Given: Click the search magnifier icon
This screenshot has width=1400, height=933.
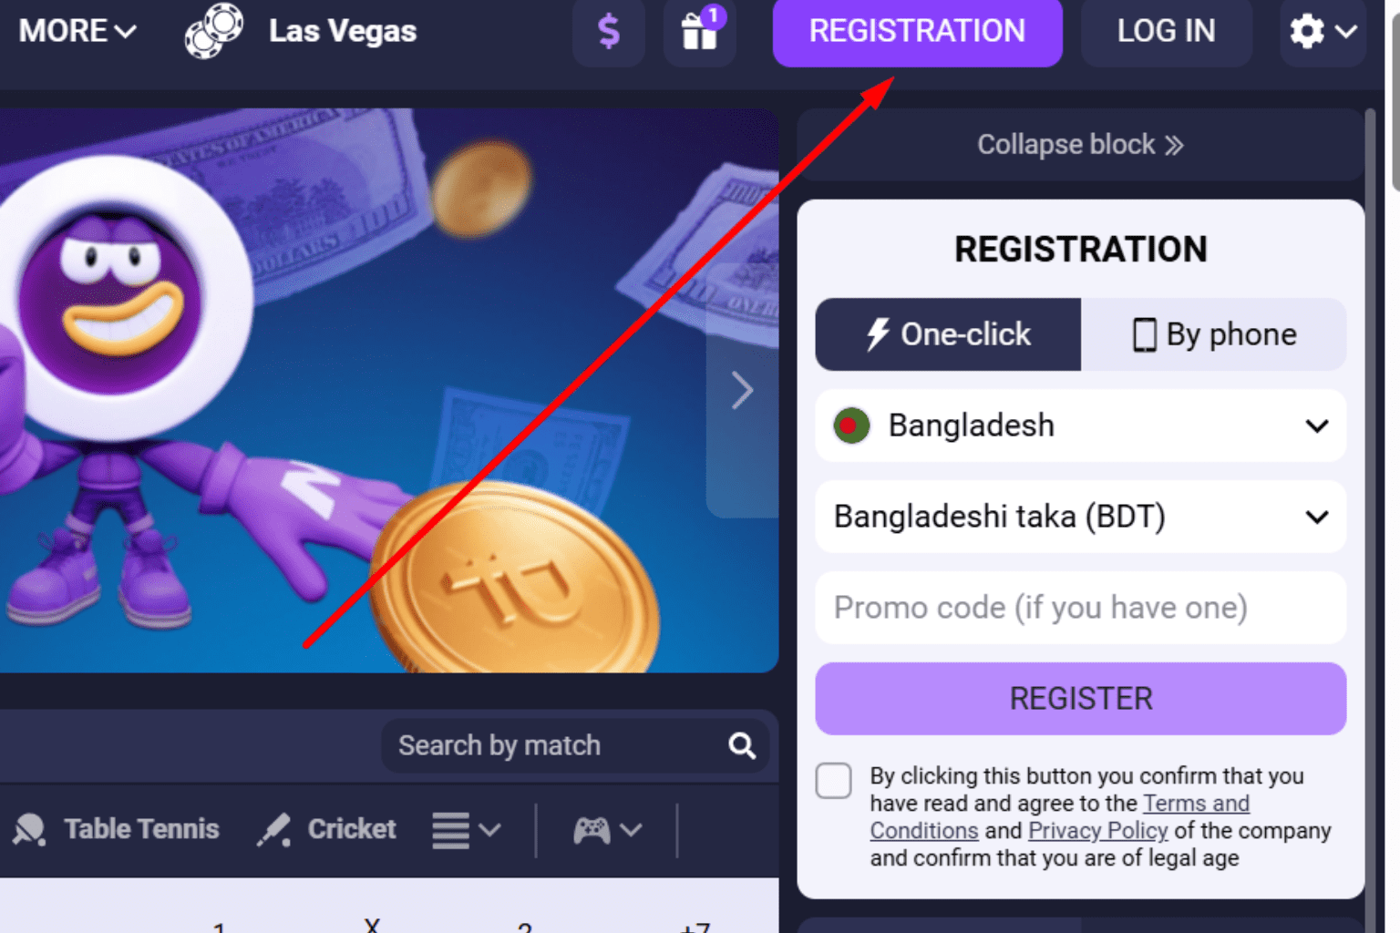Looking at the screenshot, I should tap(741, 745).
